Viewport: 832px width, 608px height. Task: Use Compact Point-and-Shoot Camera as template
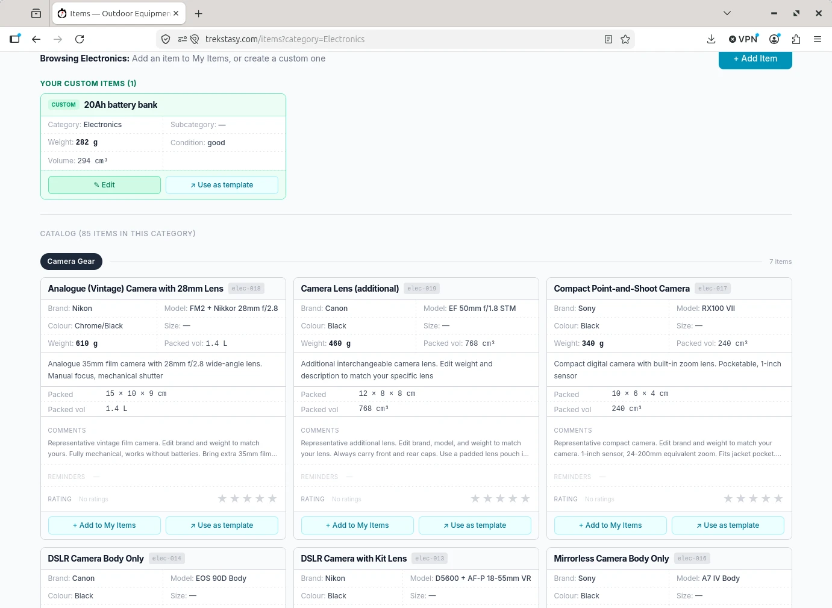point(728,525)
